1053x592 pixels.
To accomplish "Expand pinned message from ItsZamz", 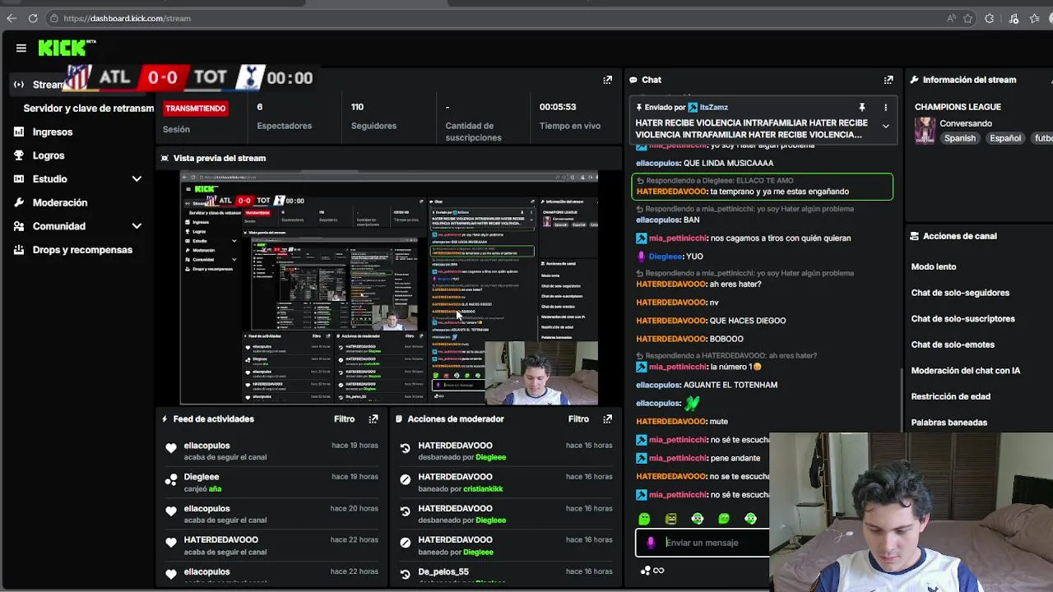I will (x=885, y=126).
